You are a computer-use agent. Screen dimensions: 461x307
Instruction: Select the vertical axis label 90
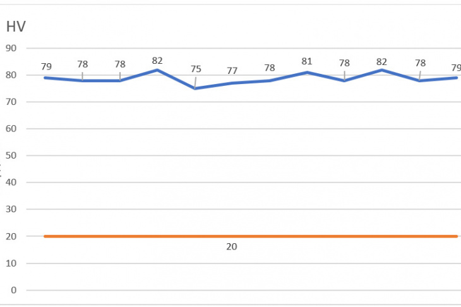click(11, 48)
